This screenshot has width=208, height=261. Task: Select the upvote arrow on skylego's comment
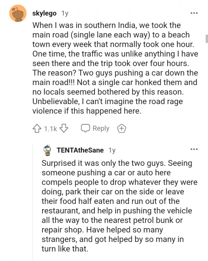point(37,128)
